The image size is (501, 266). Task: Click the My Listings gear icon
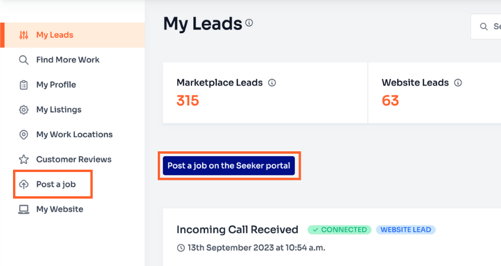point(24,109)
